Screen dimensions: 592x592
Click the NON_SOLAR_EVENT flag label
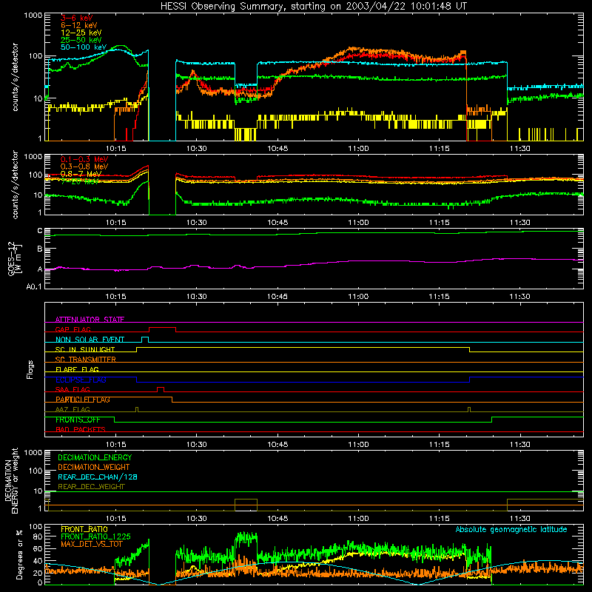90,340
